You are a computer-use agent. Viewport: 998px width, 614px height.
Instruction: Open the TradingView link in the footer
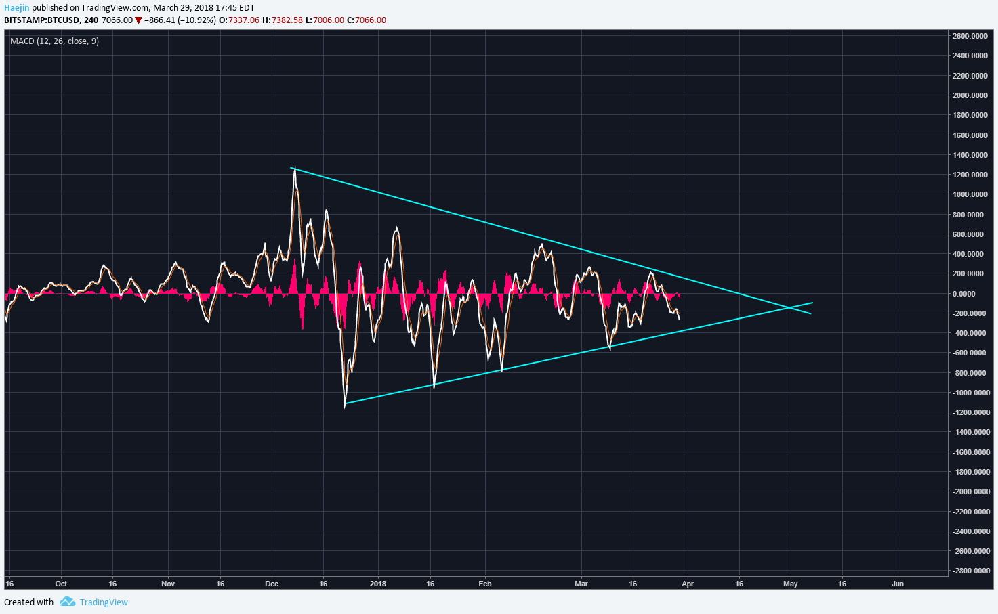coord(104,602)
